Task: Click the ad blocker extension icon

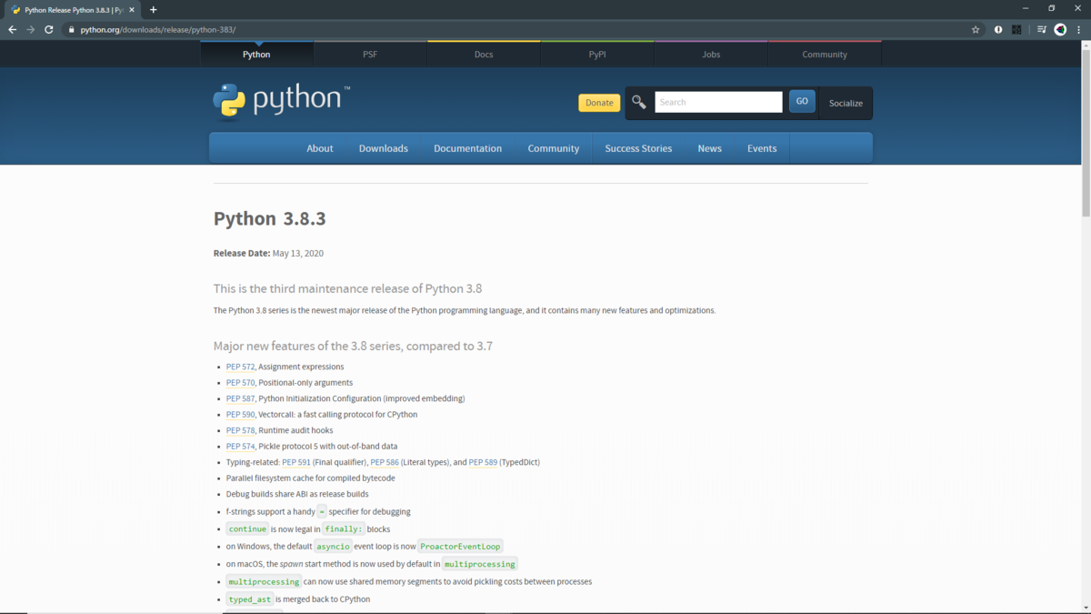Action: tap(997, 29)
